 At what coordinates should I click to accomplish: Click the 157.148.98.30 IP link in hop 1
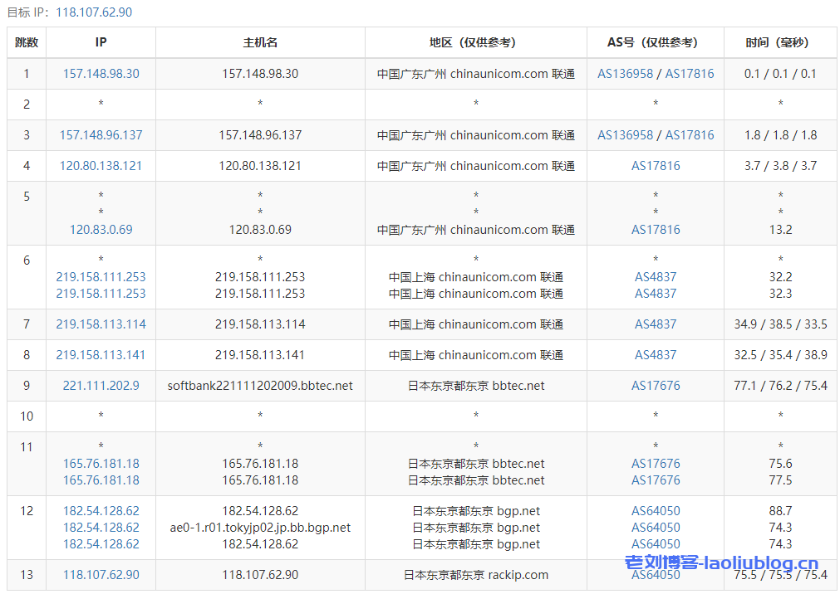[x=101, y=73]
